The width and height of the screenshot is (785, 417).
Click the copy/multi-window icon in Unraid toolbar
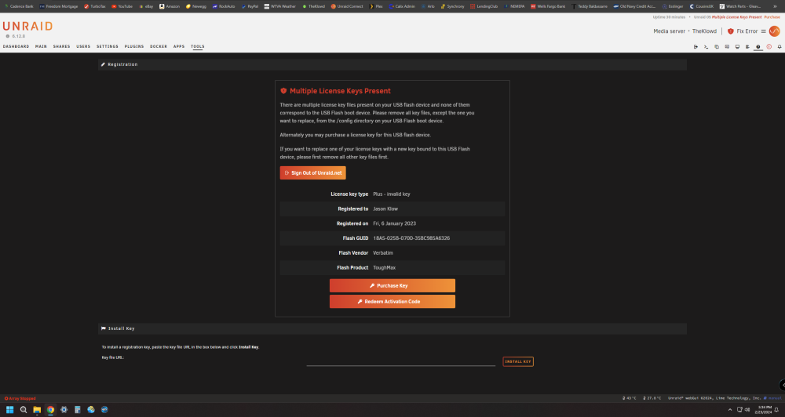(x=717, y=46)
